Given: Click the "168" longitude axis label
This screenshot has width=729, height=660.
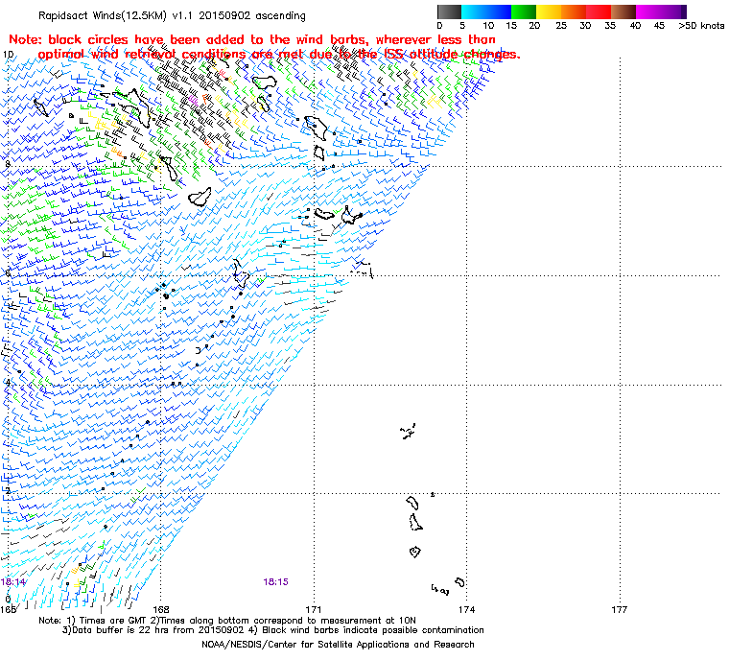Looking at the screenshot, I should click(161, 609).
